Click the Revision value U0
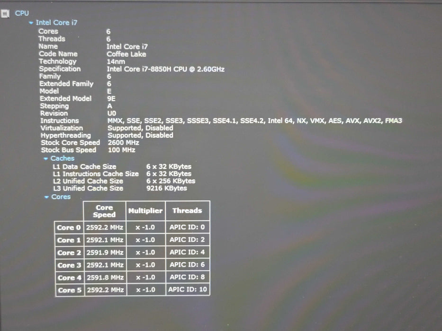442x331 pixels. pos(112,113)
